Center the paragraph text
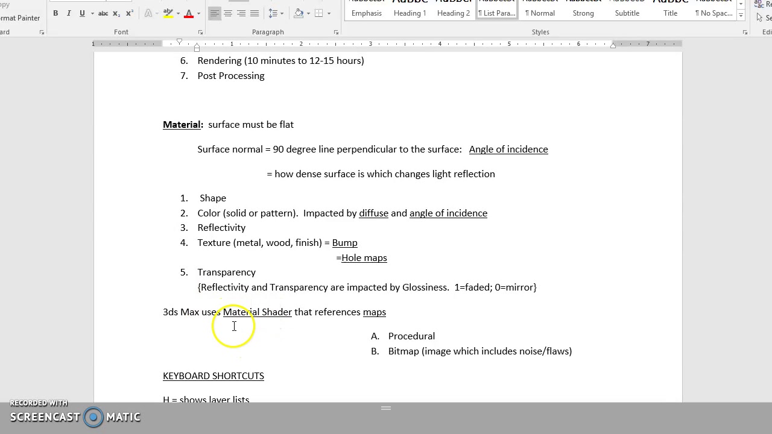 click(228, 13)
